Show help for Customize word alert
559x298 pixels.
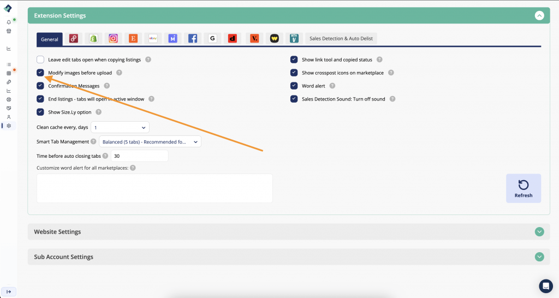click(133, 168)
